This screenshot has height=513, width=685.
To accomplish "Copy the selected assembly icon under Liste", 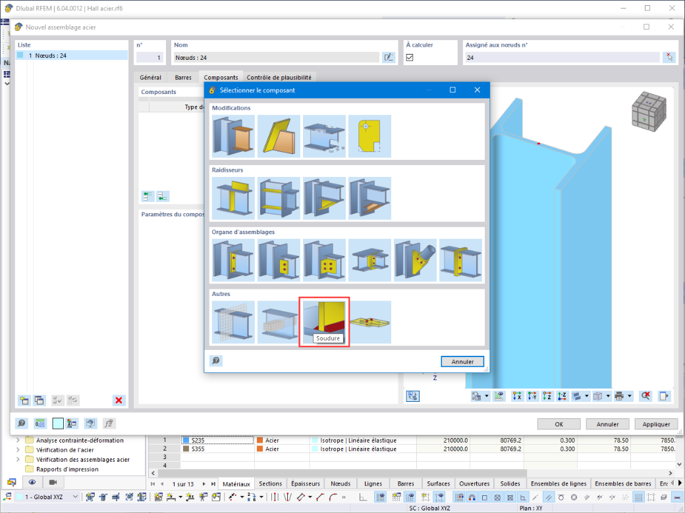I will [40, 400].
